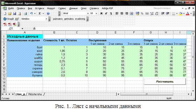
Task: Open the Правка menu
Action: point(21,8)
